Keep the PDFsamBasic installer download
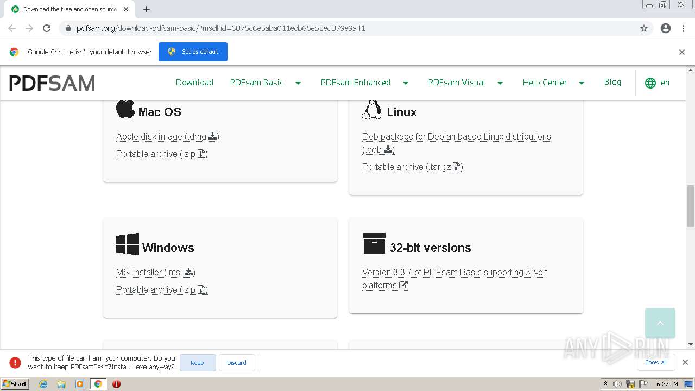The height and width of the screenshot is (391, 695). pyautogui.click(x=198, y=363)
